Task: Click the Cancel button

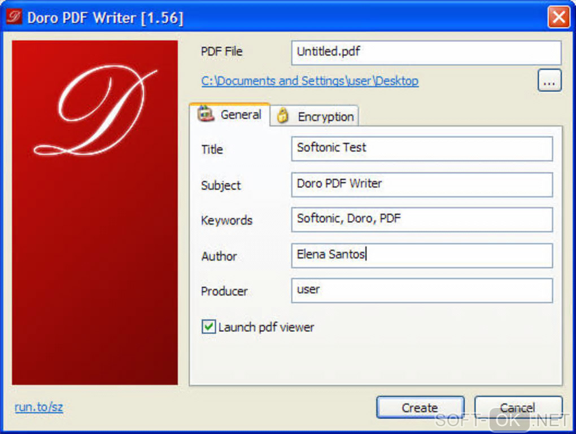Action: (x=518, y=407)
